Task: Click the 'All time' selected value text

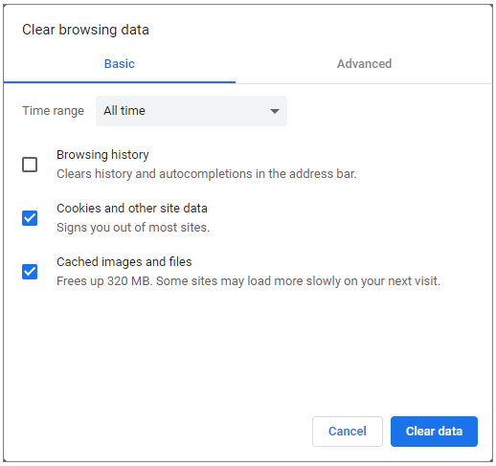Action: [124, 111]
